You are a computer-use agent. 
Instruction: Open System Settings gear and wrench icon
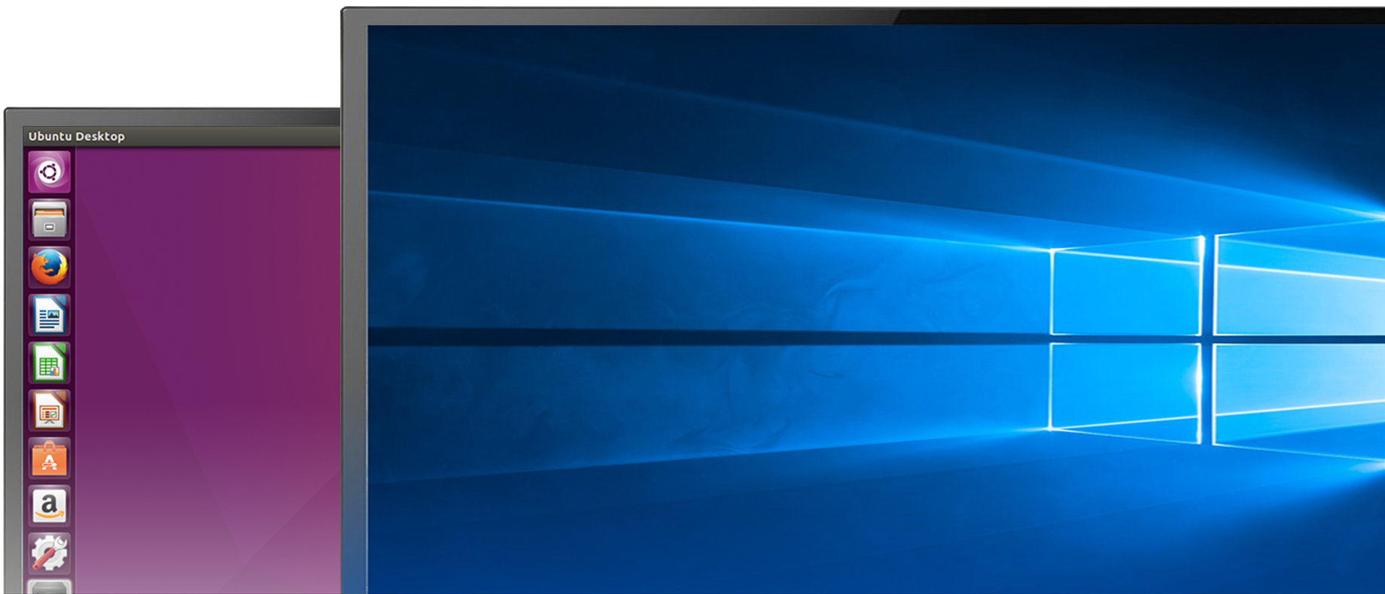50,554
